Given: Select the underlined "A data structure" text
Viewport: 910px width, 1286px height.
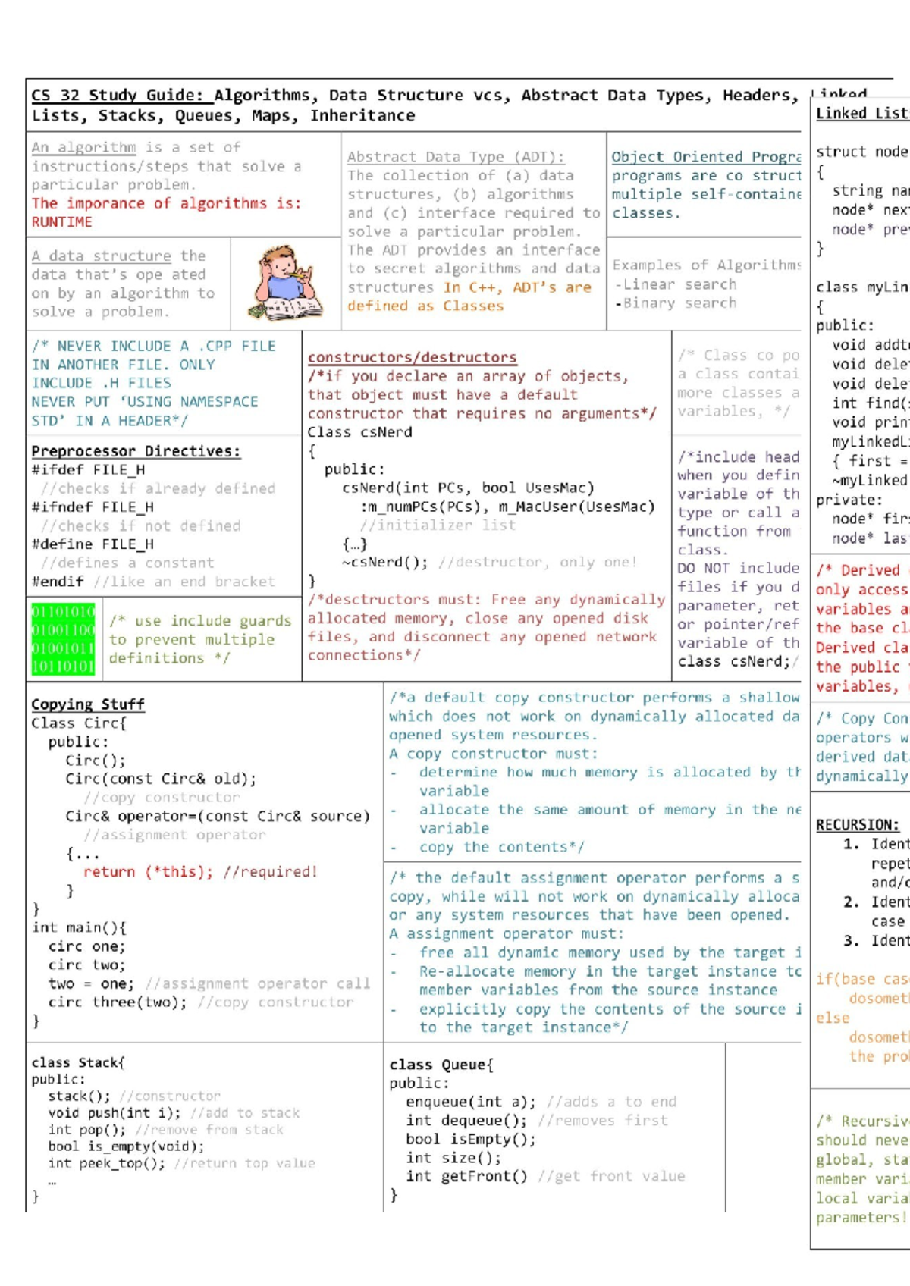Looking at the screenshot, I should [102, 256].
